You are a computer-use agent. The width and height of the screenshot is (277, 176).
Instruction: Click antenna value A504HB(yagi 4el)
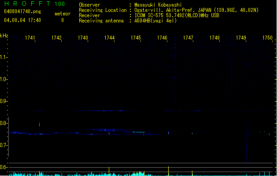pos(155,21)
